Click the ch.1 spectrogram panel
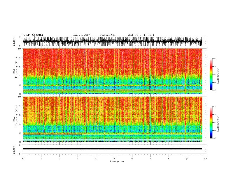Screen dimensions: 231x178 tap(112, 71)
